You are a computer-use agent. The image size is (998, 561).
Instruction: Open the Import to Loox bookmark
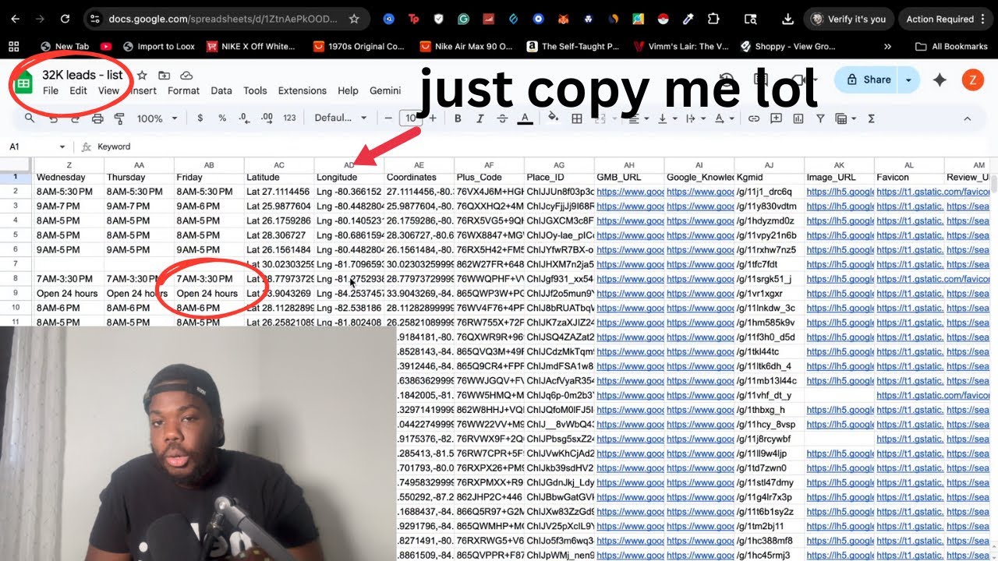159,47
